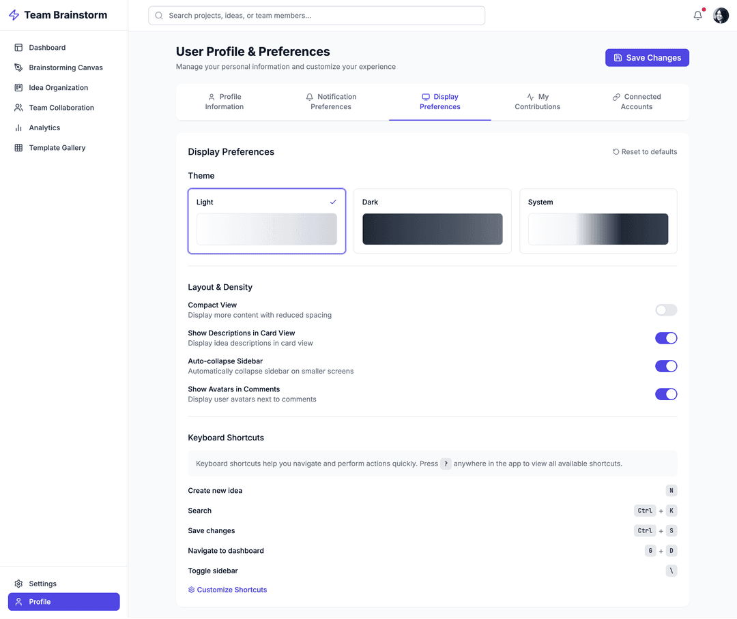The height and width of the screenshot is (619, 737).
Task: Open Analytics from the sidebar
Action: pyautogui.click(x=44, y=127)
